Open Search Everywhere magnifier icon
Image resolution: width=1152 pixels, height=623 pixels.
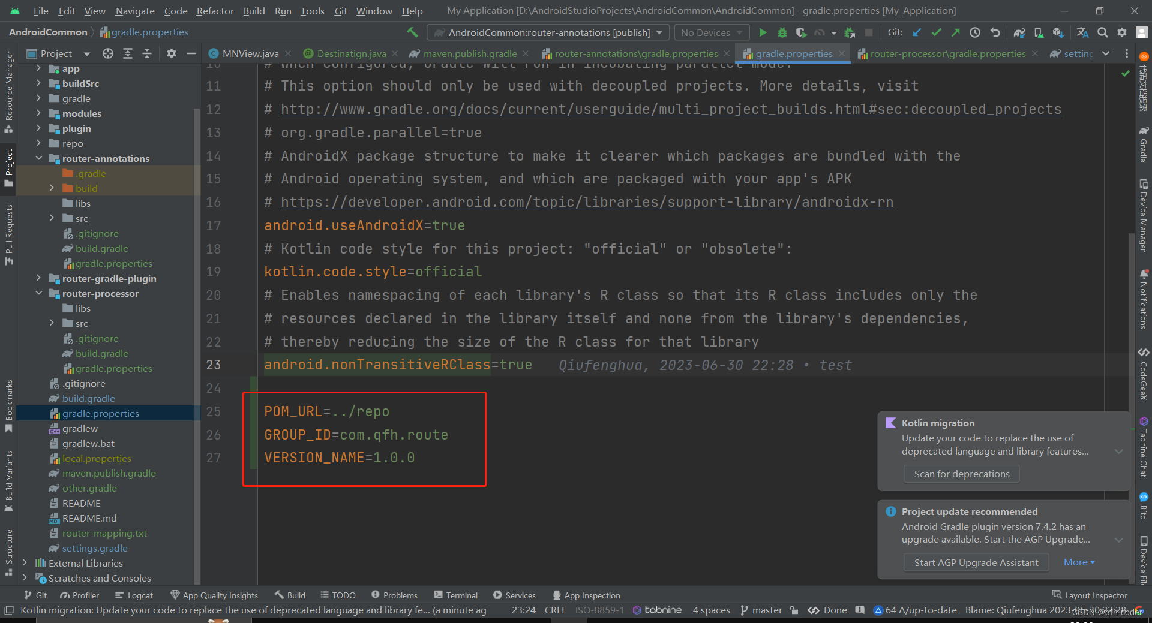point(1102,32)
